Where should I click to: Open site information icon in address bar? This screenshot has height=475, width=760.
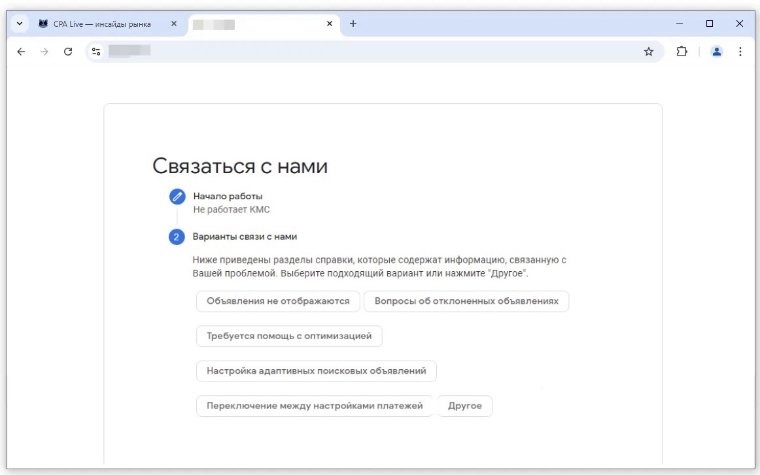click(96, 52)
